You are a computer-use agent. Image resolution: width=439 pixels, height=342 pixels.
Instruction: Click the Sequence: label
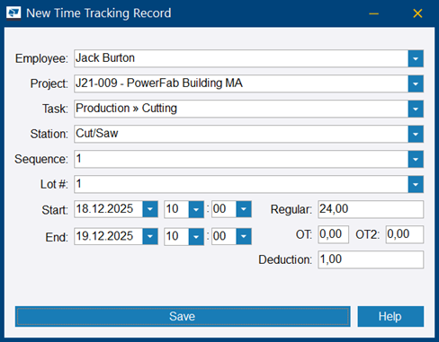click(41, 159)
